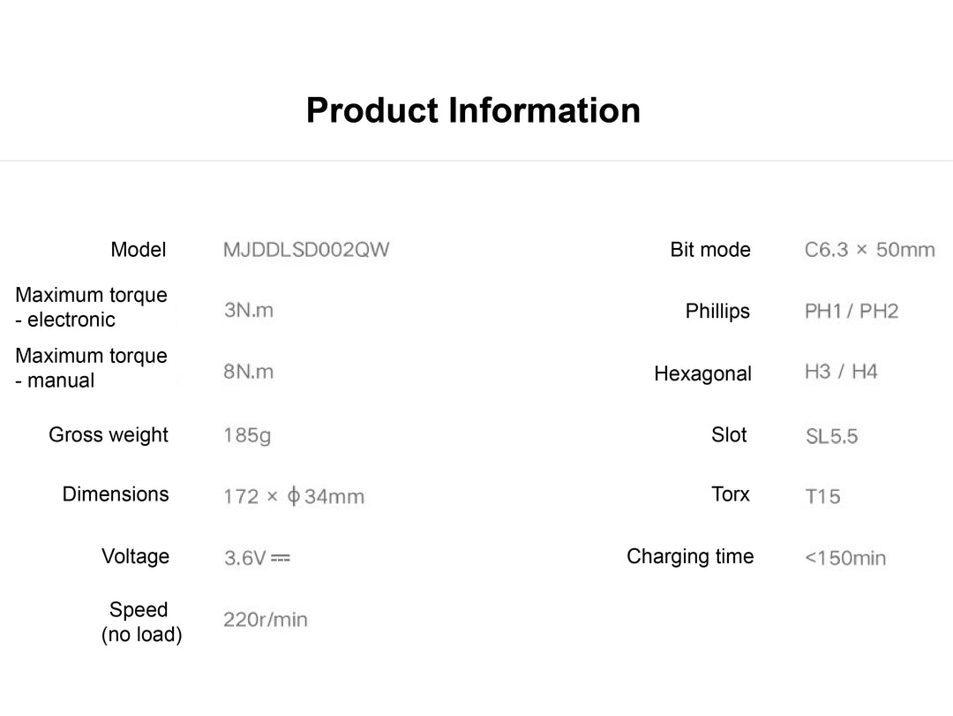
Task: Click the Product Information heading
Action: 473,111
